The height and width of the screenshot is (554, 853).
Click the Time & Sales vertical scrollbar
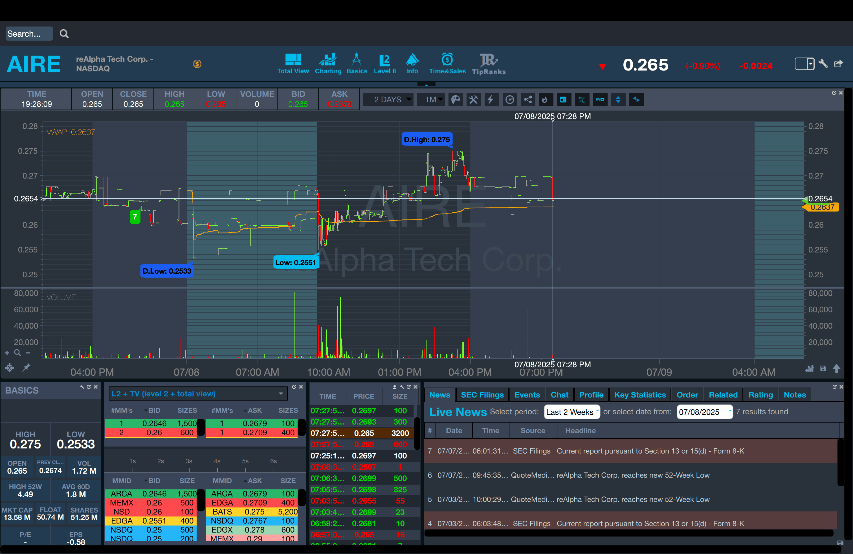click(417, 434)
